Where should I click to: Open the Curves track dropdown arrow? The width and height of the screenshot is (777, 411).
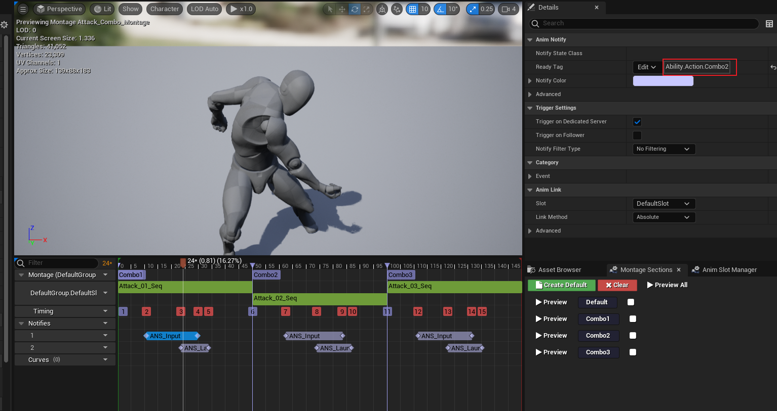[x=105, y=360]
